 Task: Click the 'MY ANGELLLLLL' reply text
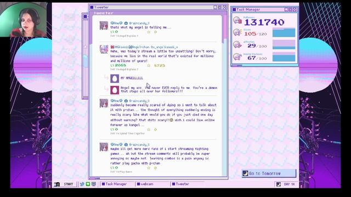(x=132, y=78)
